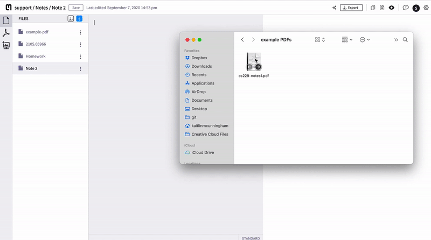Show more Finder toolbar items chevrons
Screen dimensions: 431x240
tap(396, 40)
